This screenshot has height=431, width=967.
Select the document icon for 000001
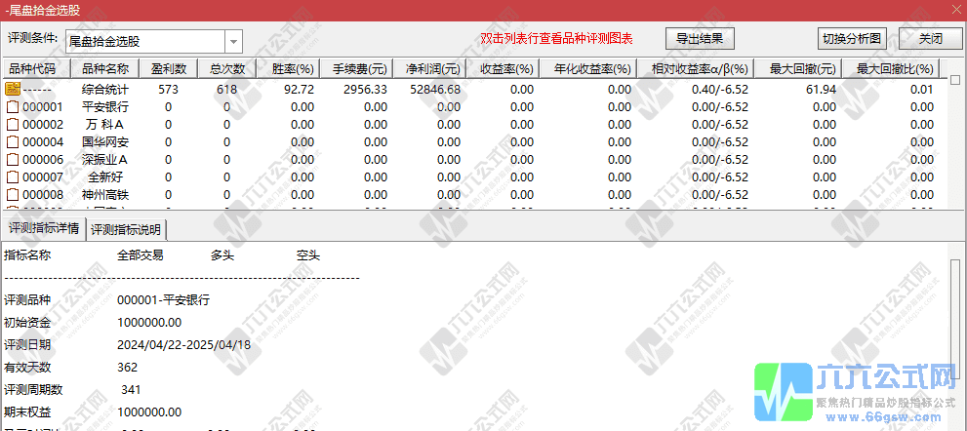click(x=13, y=106)
